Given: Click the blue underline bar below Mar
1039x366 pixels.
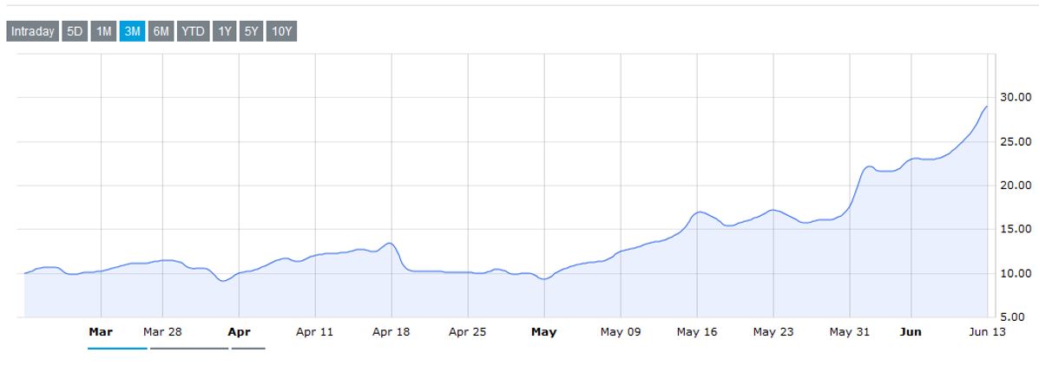Looking at the screenshot, I should 117,348.
